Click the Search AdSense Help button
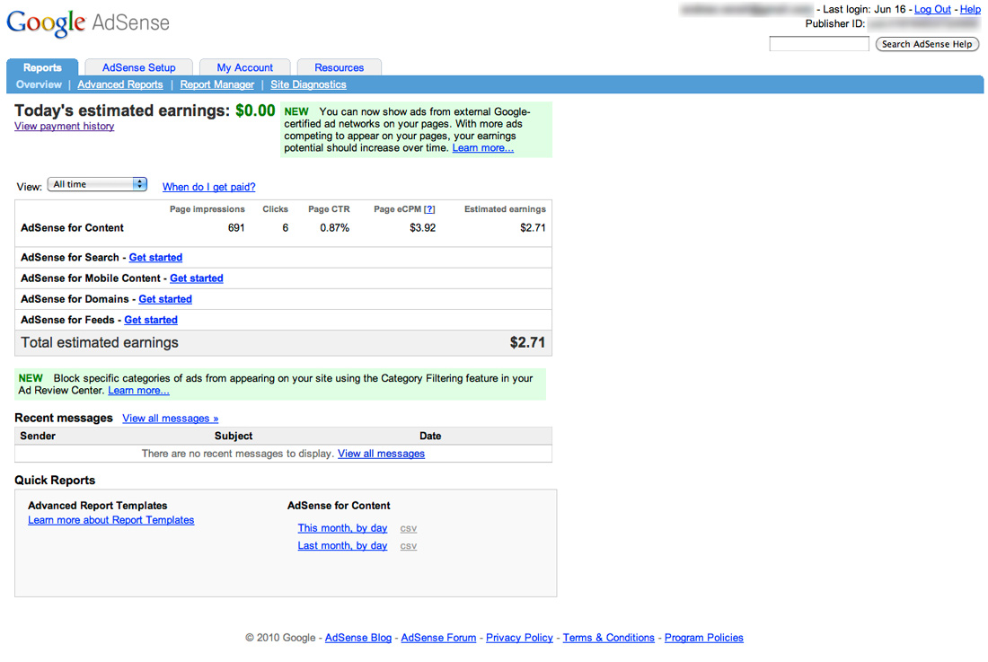This screenshot has width=988, height=662. 927,44
